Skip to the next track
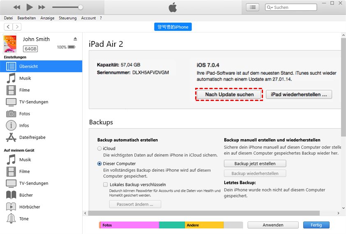Image resolution: width=346 pixels, height=234 pixels. (x=42, y=7)
